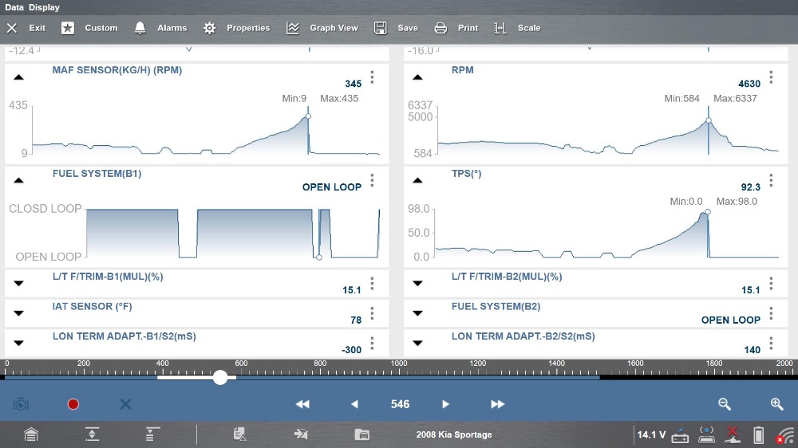The height and width of the screenshot is (448, 798).
Task: Click the zoom in magnifier icon
Action: (776, 404)
